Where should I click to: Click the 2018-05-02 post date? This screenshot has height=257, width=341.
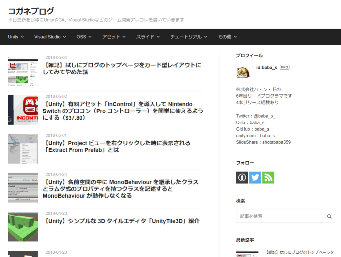pyautogui.click(x=56, y=96)
